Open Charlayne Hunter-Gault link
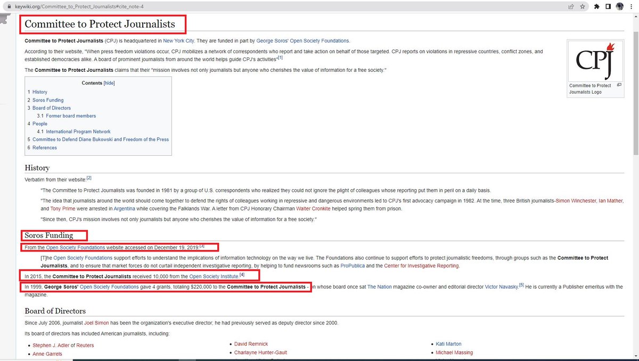Image resolution: width=639 pixels, height=361 pixels. point(260,352)
